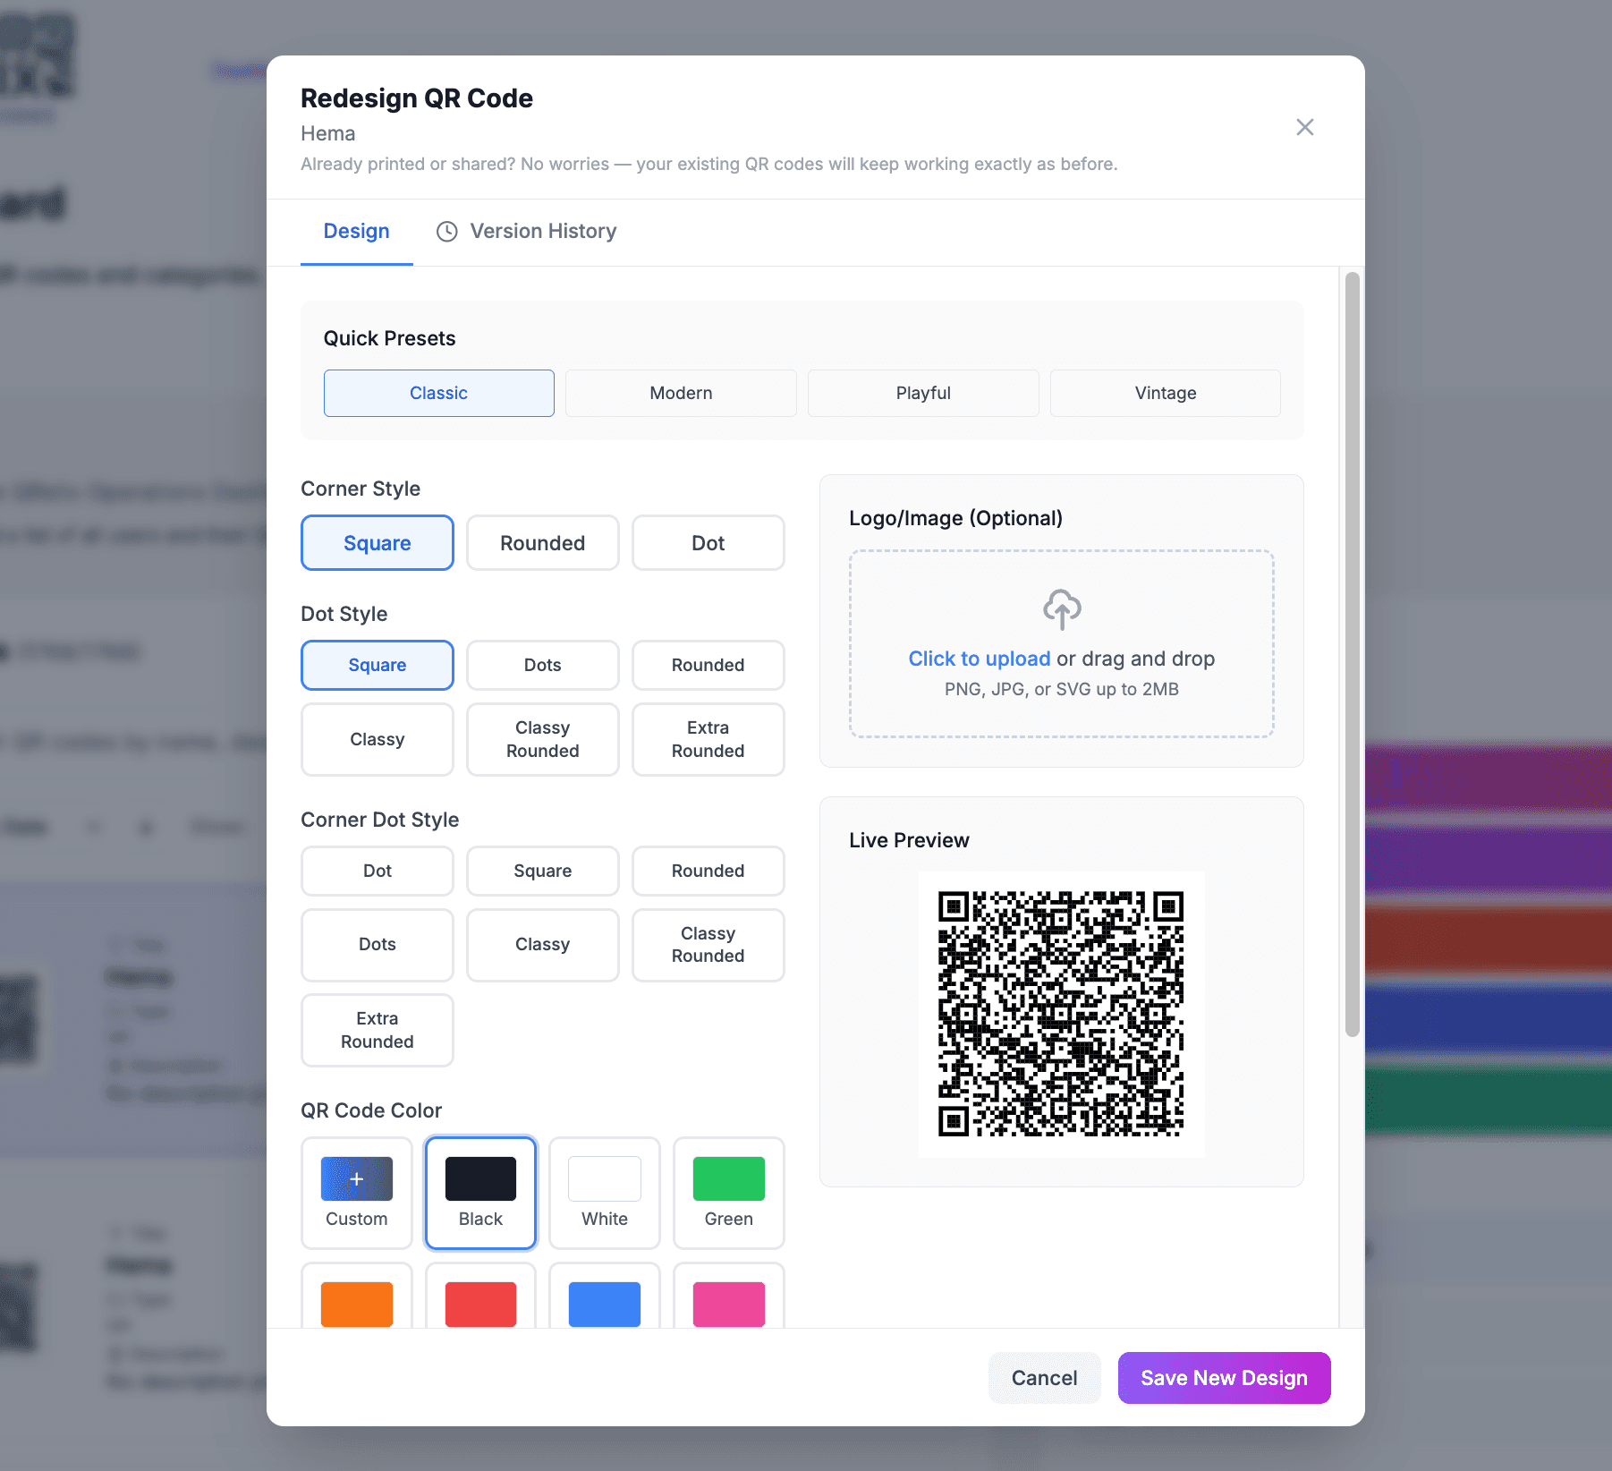Click the cloud upload icon
This screenshot has height=1471, width=1612.
click(x=1061, y=609)
